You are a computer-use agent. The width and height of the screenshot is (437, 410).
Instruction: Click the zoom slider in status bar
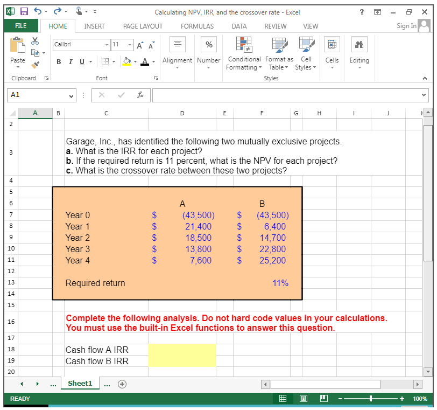point(370,399)
